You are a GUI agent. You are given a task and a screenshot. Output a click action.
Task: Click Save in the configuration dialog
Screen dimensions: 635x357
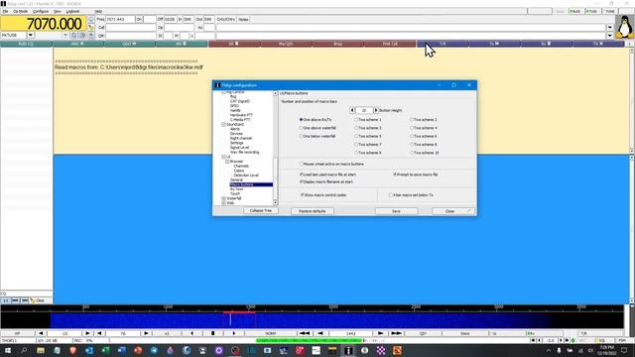click(396, 211)
